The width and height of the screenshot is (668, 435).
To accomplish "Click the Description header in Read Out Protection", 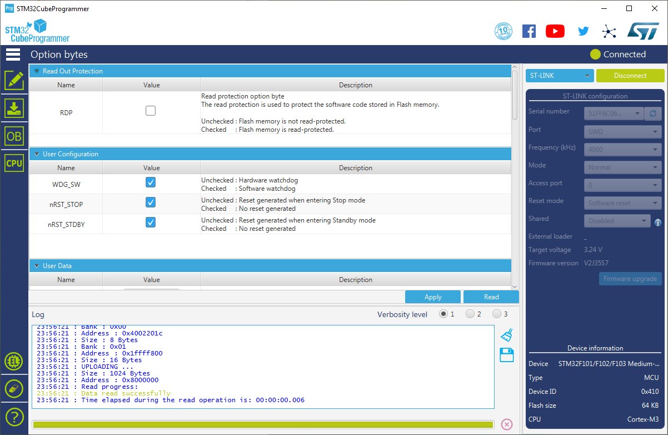I will point(356,85).
